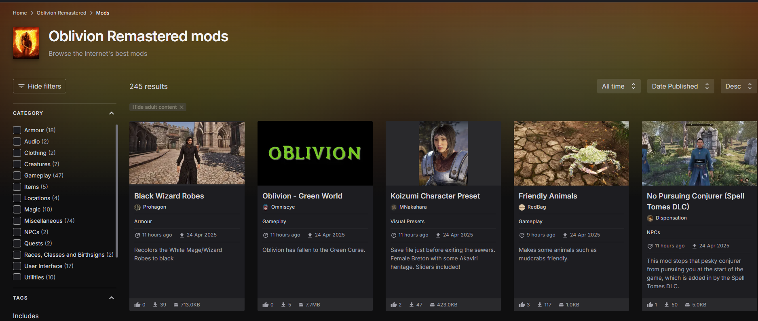The width and height of the screenshot is (758, 321).
Task: Check the Locations category checkbox
Action: 17,198
